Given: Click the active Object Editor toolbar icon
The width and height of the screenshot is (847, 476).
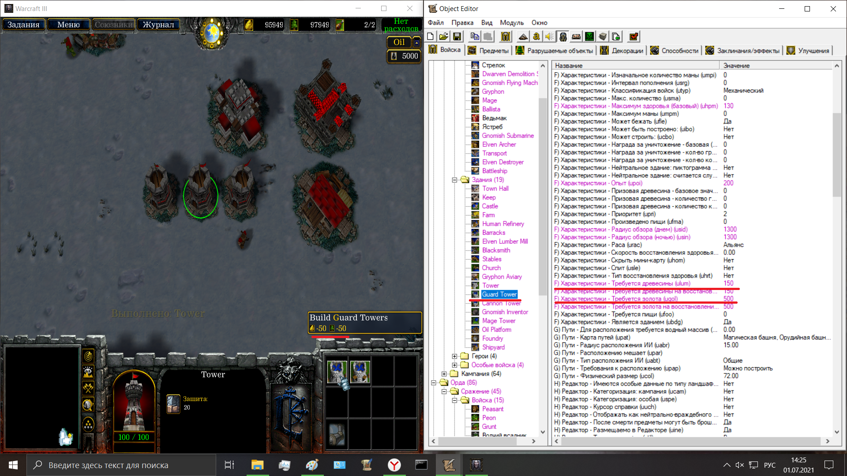Looking at the screenshot, I should point(563,37).
